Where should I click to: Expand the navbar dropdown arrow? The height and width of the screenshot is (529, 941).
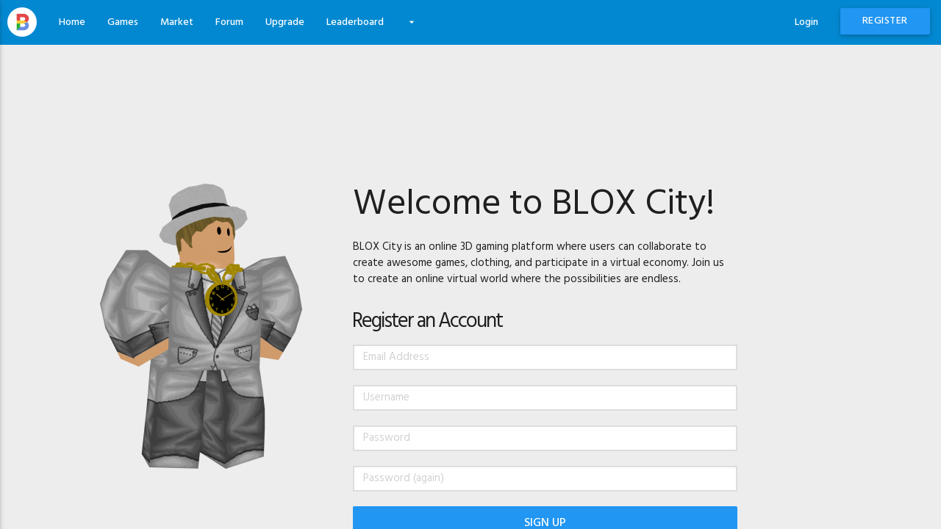pos(412,23)
